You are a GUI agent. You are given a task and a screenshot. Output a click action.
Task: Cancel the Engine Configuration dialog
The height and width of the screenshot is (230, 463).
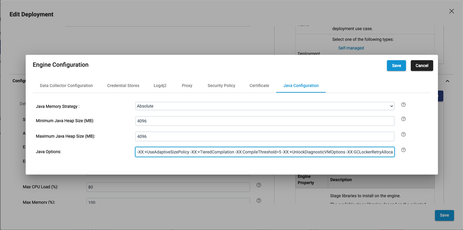pyautogui.click(x=422, y=66)
